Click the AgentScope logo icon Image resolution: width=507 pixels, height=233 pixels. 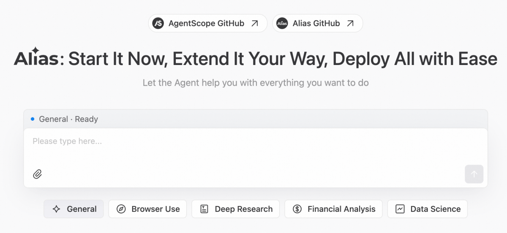pyautogui.click(x=158, y=23)
